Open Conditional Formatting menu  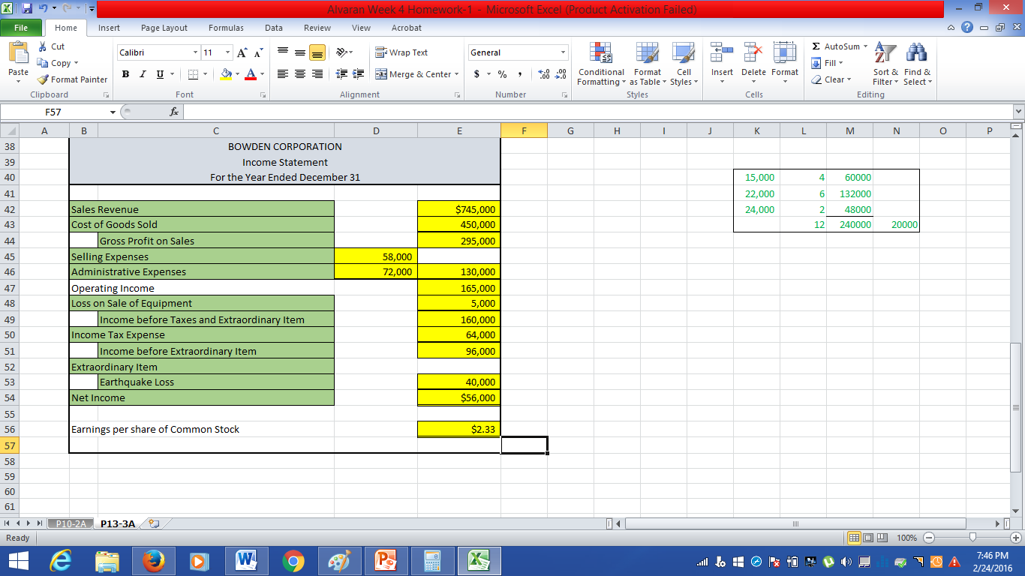[601, 65]
